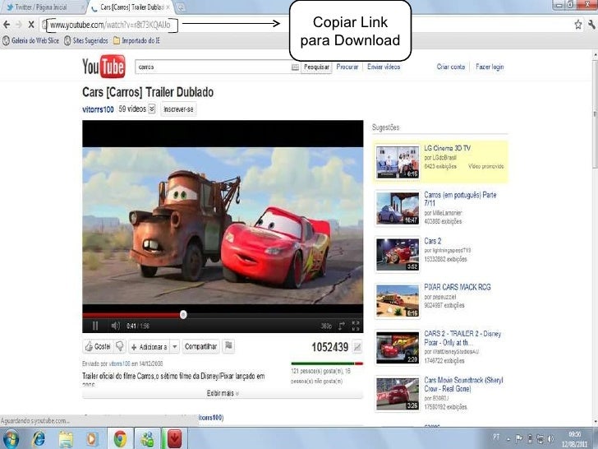Open video statistics icon beside view count
The width and height of the screenshot is (598, 449).
coord(357,347)
